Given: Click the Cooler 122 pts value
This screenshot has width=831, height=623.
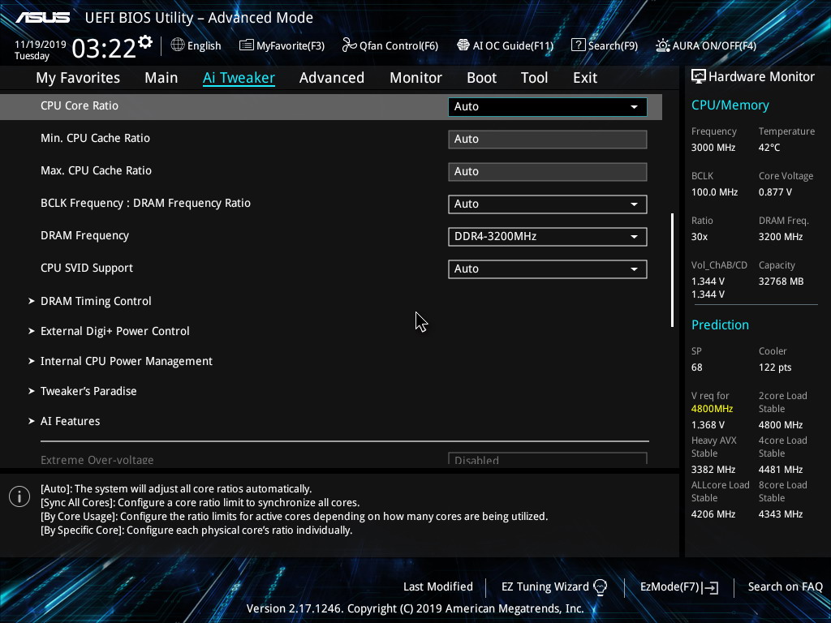Looking at the screenshot, I should tap(775, 367).
